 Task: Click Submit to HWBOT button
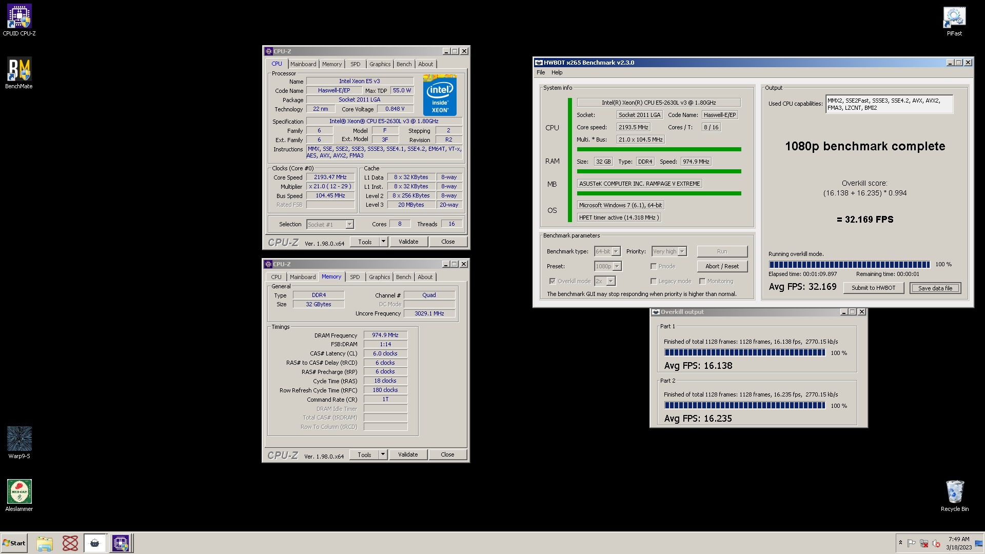pyautogui.click(x=874, y=288)
